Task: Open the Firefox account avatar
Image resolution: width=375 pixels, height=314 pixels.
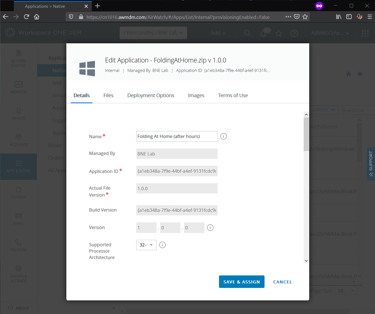Action: tap(359, 17)
